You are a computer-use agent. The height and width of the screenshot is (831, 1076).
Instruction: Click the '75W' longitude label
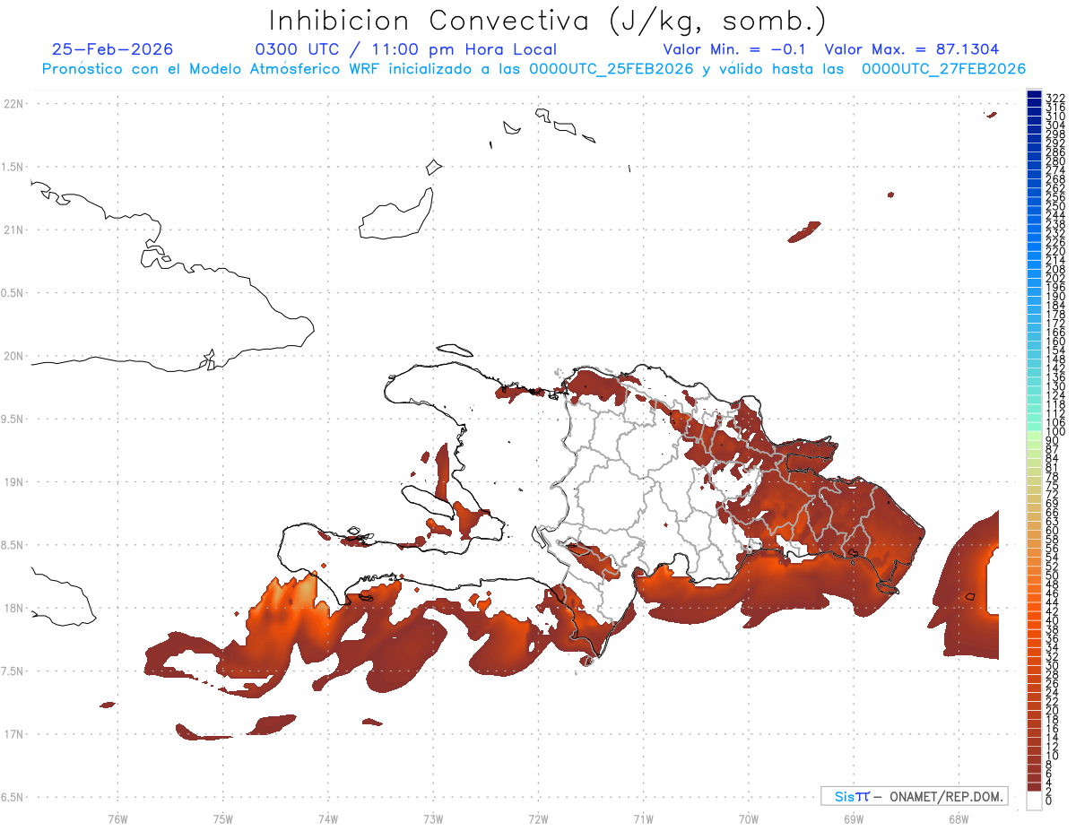tap(222, 818)
